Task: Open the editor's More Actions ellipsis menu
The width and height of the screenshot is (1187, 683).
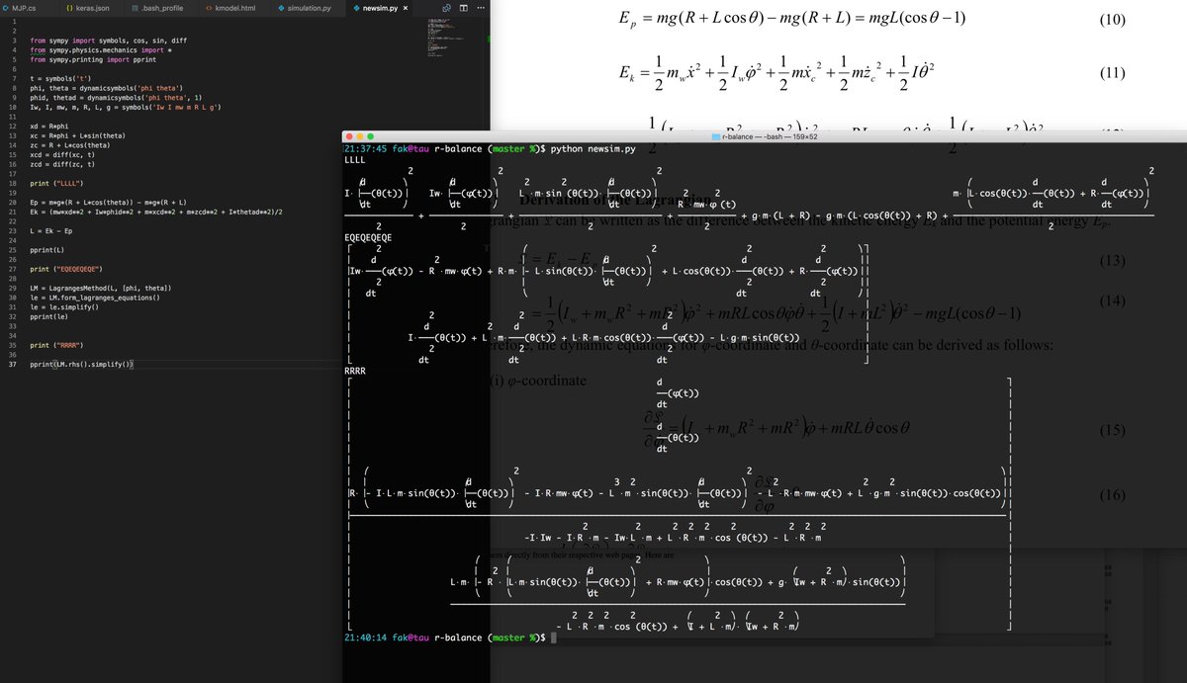Action: coord(481,7)
